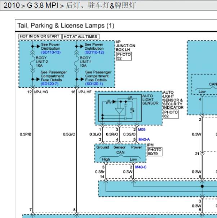Click the M05 connector label

click(142, 129)
